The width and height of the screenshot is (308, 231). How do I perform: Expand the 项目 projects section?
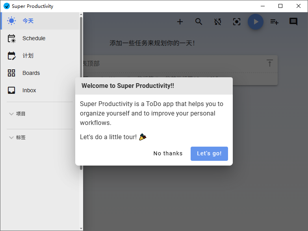point(17,114)
